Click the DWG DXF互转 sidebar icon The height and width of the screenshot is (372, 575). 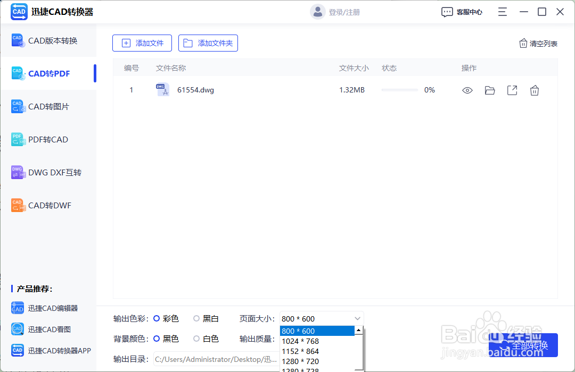[18, 173]
